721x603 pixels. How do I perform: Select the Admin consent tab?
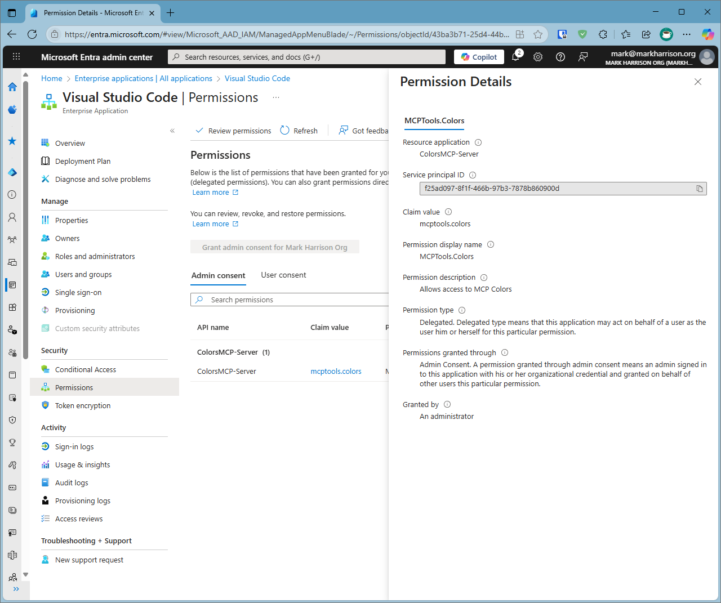pos(219,275)
